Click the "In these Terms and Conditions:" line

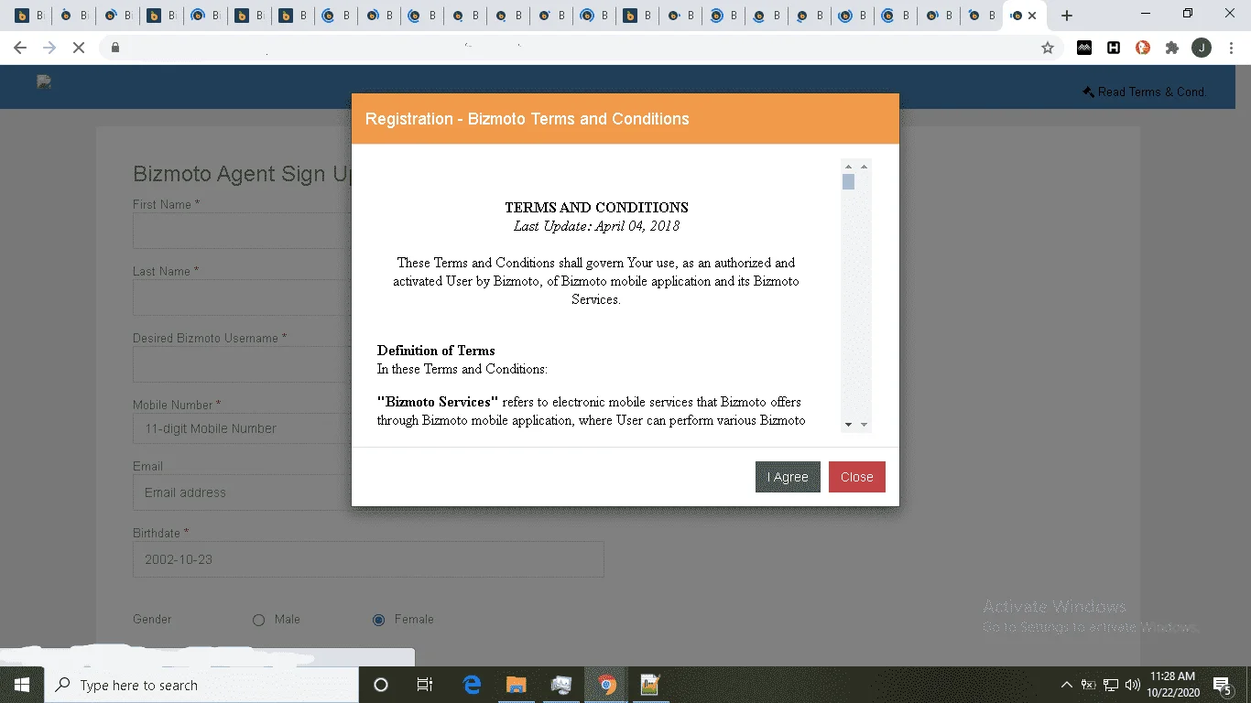[x=462, y=369]
